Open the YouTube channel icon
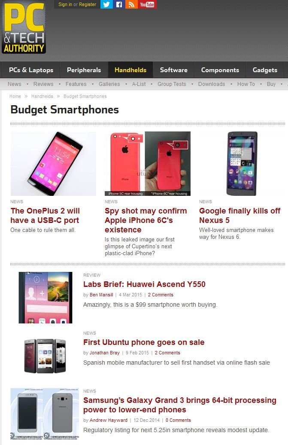The height and width of the screenshot is (445, 288). pyautogui.click(x=147, y=4)
